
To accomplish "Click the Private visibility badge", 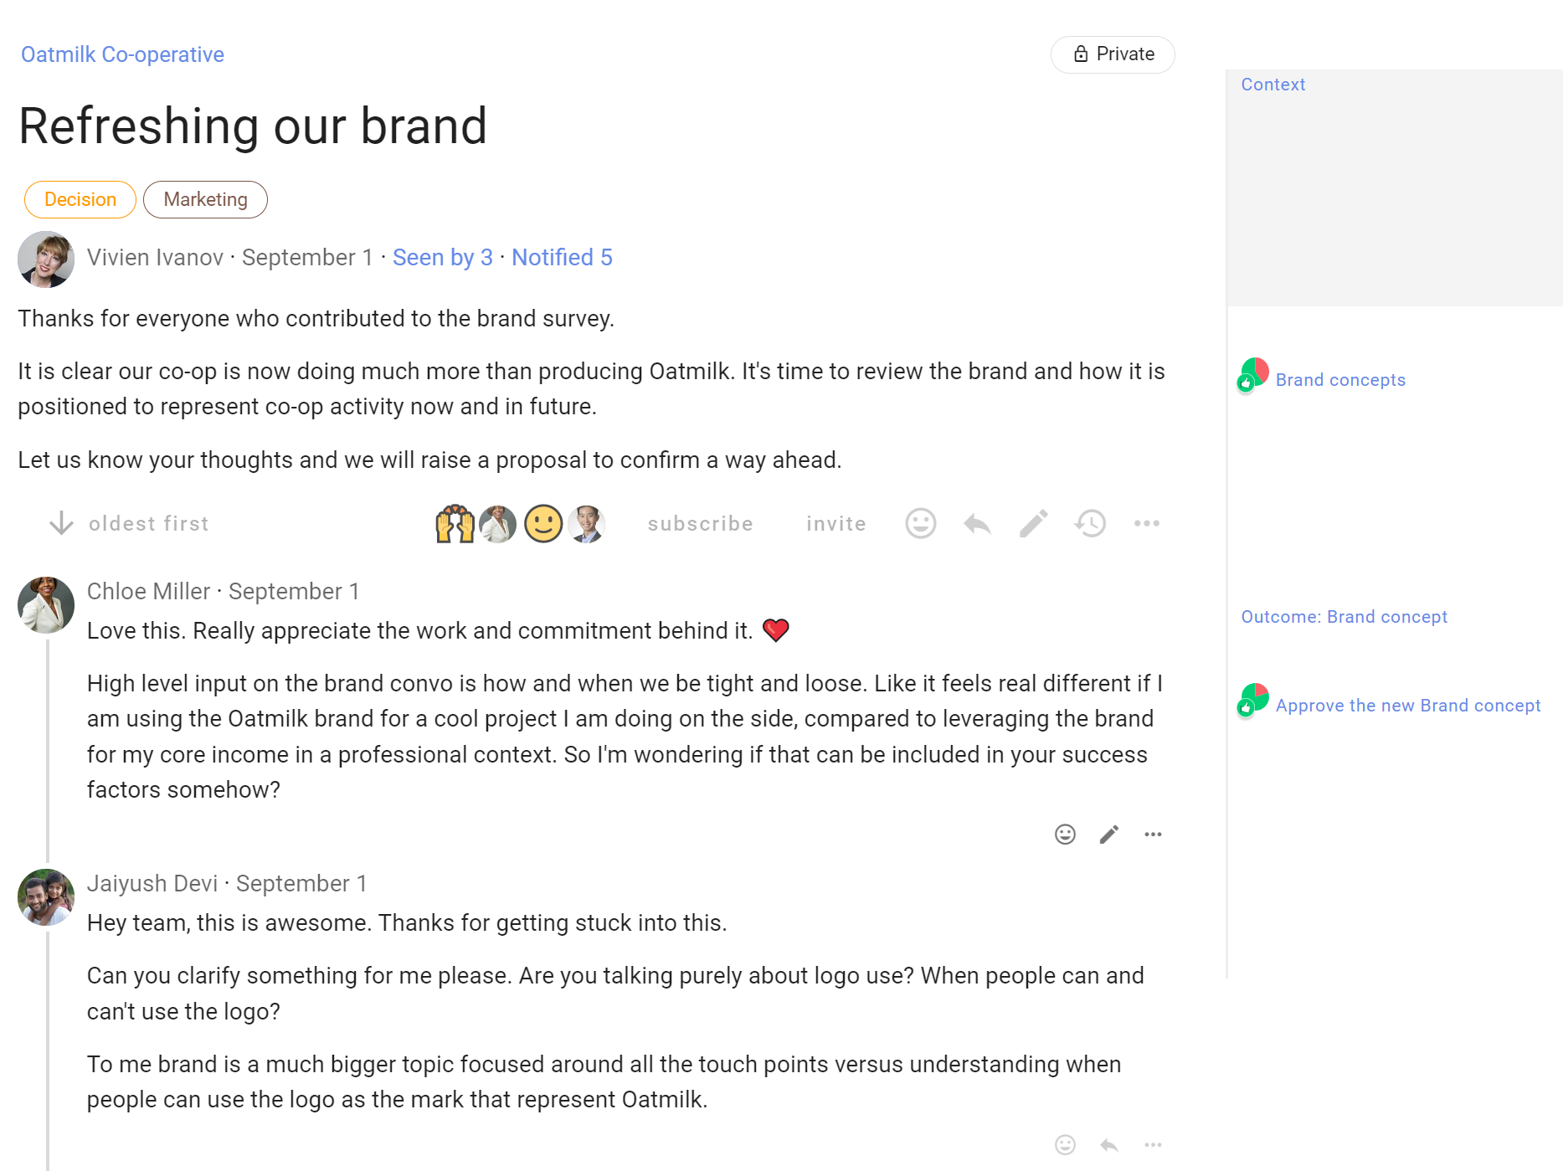I will [x=1113, y=54].
